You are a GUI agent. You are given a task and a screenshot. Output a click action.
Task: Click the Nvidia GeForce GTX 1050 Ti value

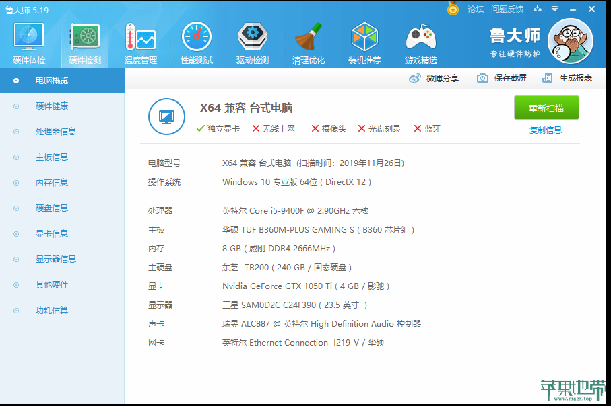pos(306,286)
